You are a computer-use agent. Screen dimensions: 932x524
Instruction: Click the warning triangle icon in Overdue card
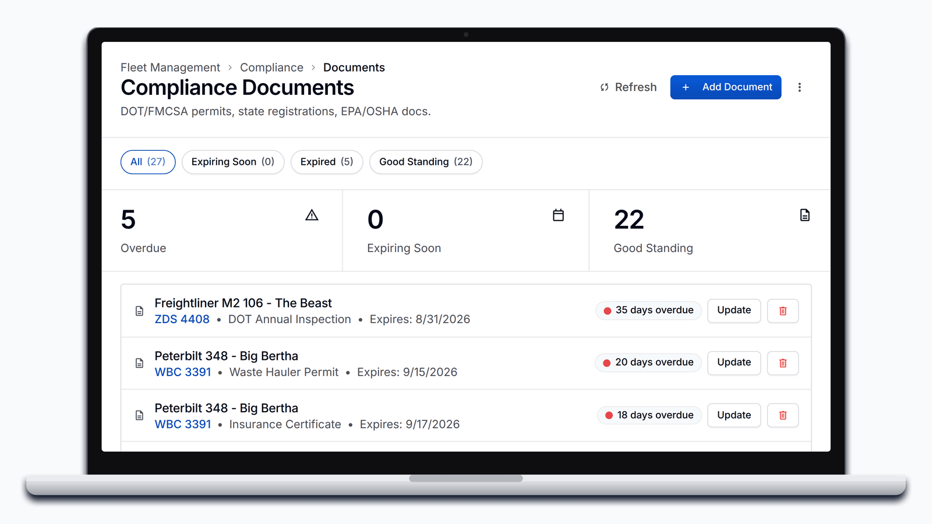pos(312,215)
